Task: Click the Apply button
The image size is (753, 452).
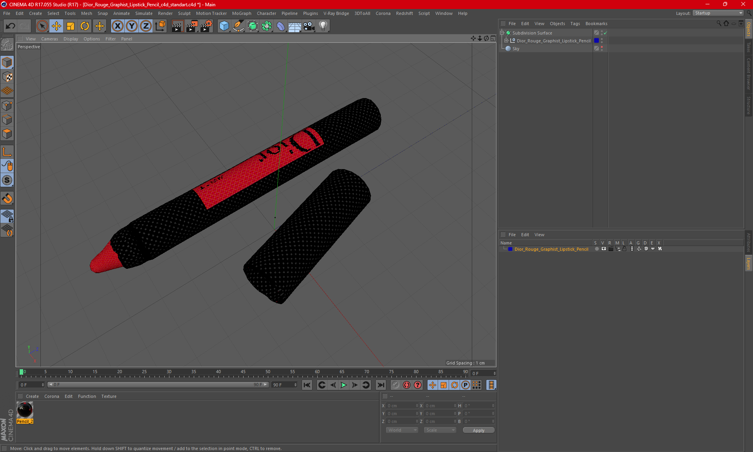Action: tap(478, 430)
